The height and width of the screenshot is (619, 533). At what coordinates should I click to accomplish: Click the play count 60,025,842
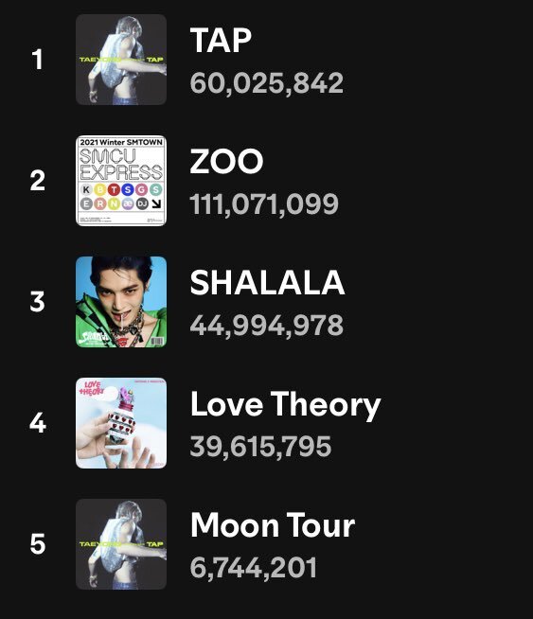point(267,83)
